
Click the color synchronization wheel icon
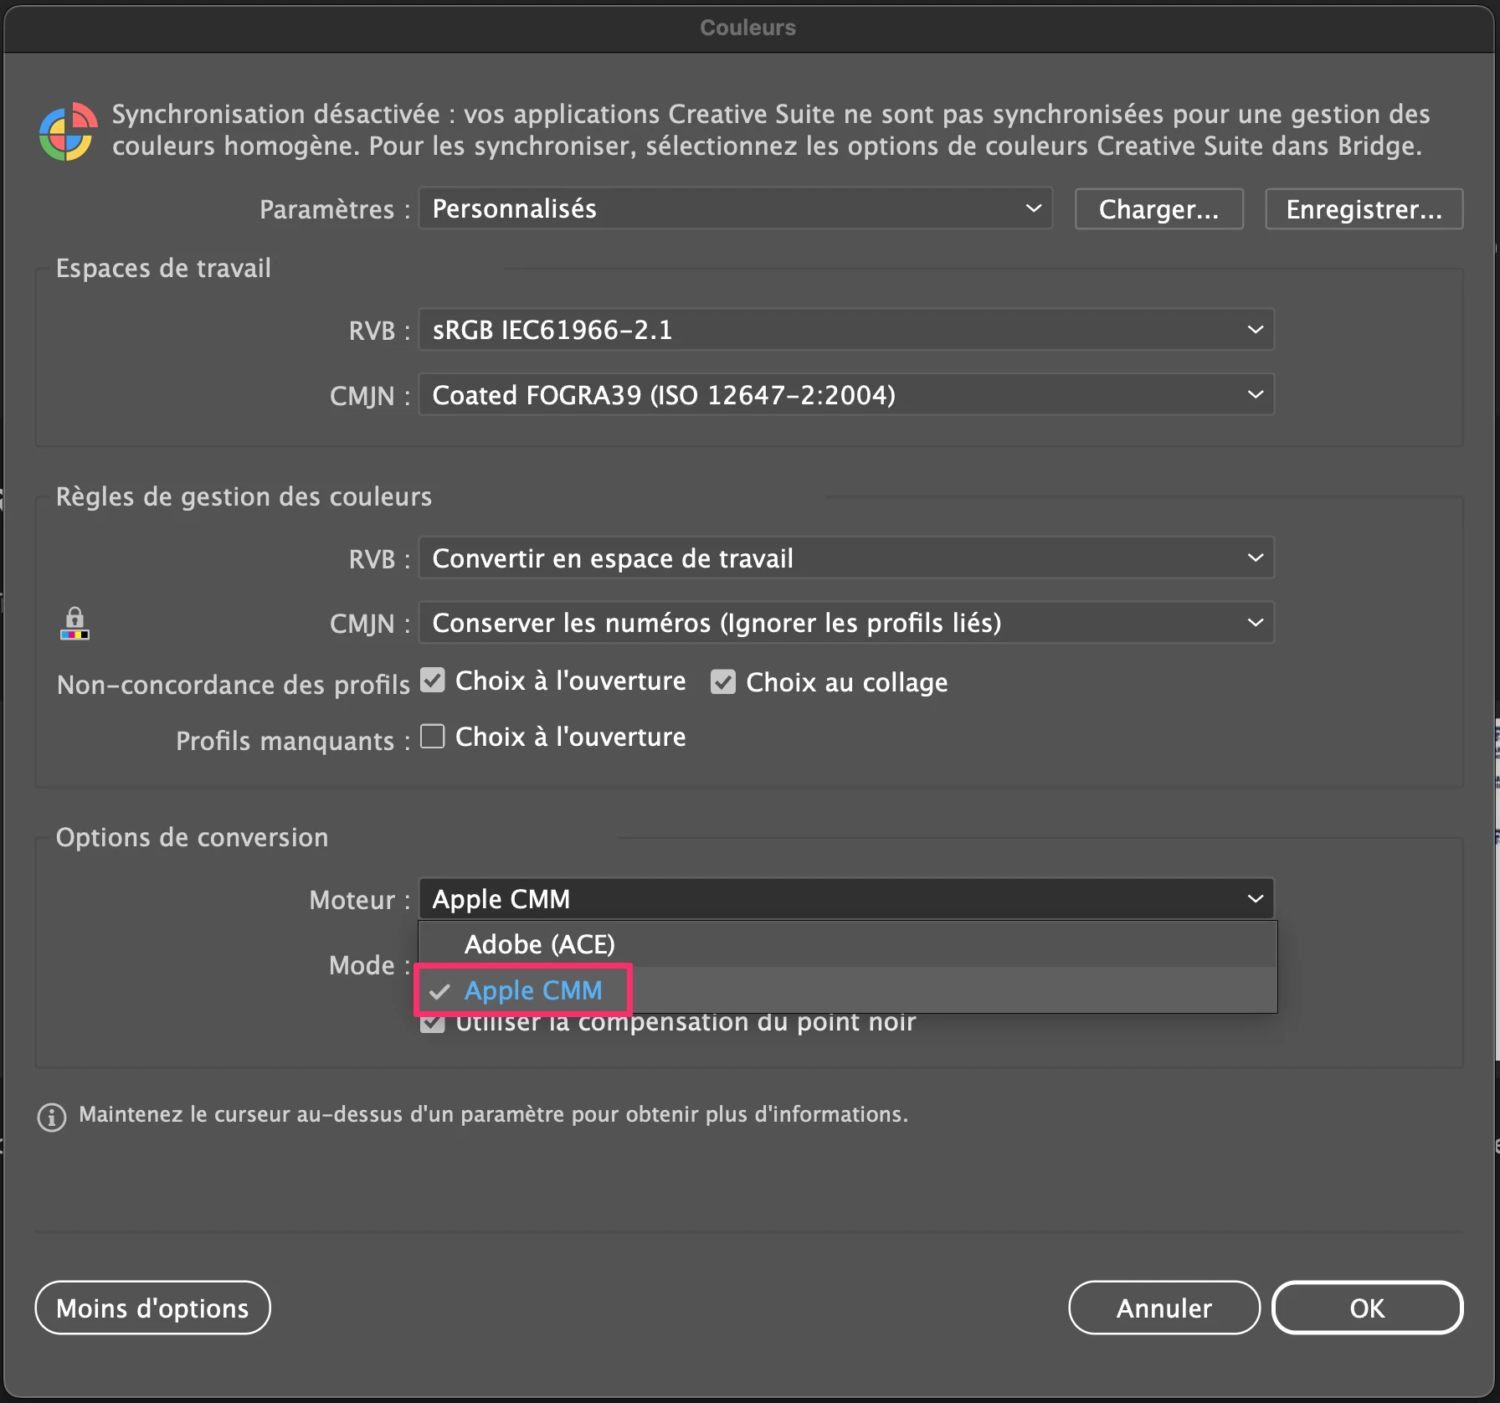pyautogui.click(x=67, y=131)
